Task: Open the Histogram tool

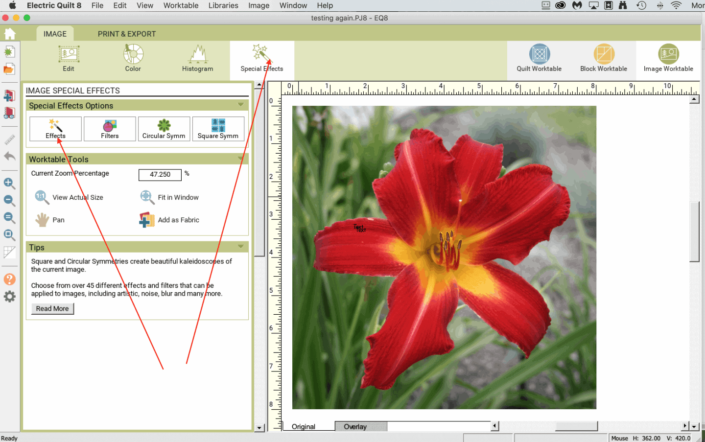Action: 198,59
